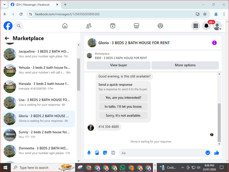The width and height of the screenshot is (229, 172).
Task: Open the Facebook logo home link
Action: pos(8,26)
